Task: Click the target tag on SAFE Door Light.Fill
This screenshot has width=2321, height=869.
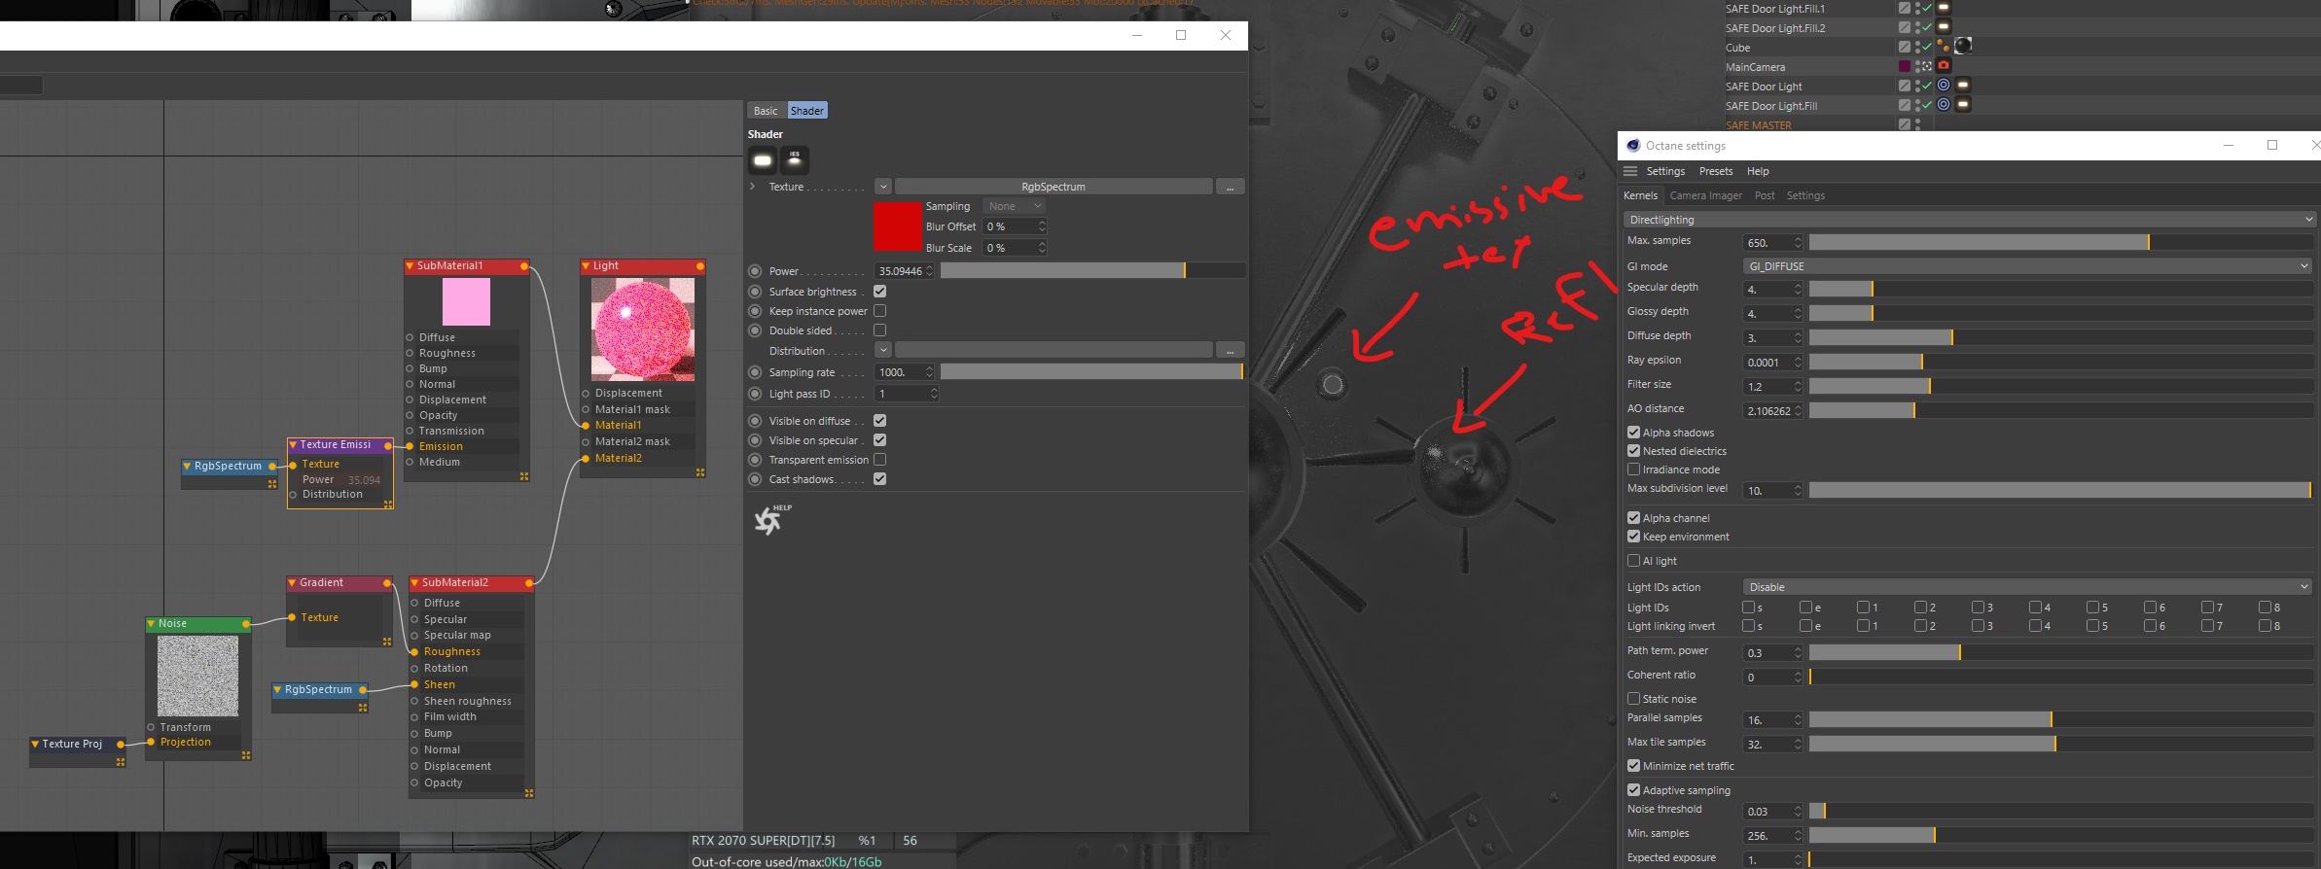Action: point(1944,105)
